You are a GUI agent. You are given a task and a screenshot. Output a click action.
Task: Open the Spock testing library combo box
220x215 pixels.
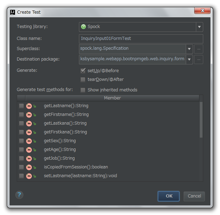click(141, 27)
